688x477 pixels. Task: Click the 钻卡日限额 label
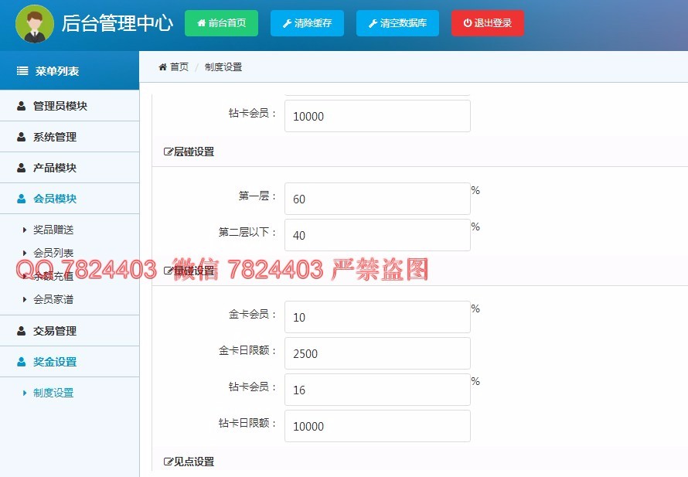(x=247, y=423)
